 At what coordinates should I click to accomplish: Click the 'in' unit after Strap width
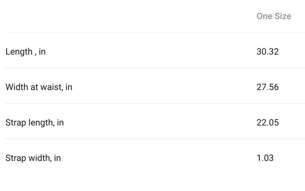coord(58,158)
